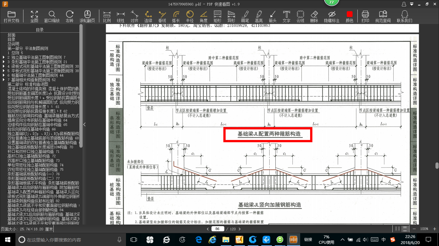
Task: Click the 删除 eraser tool
Action: pos(314,14)
